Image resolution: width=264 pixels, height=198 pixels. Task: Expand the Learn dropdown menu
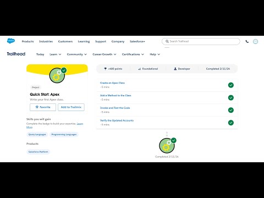(56, 54)
